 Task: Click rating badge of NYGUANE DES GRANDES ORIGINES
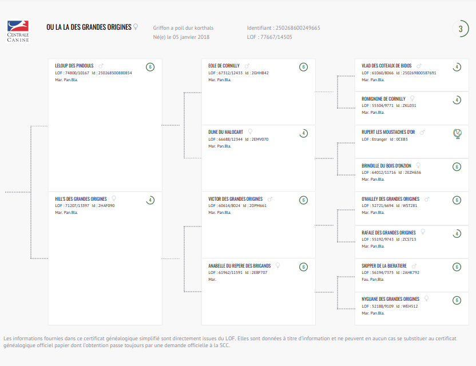click(457, 300)
